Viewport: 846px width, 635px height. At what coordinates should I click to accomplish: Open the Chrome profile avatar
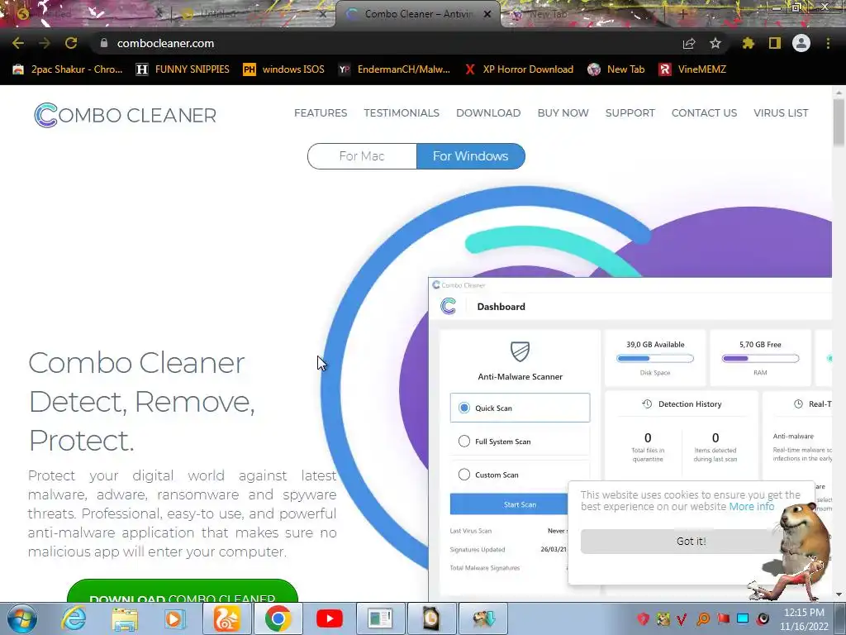pyautogui.click(x=801, y=43)
